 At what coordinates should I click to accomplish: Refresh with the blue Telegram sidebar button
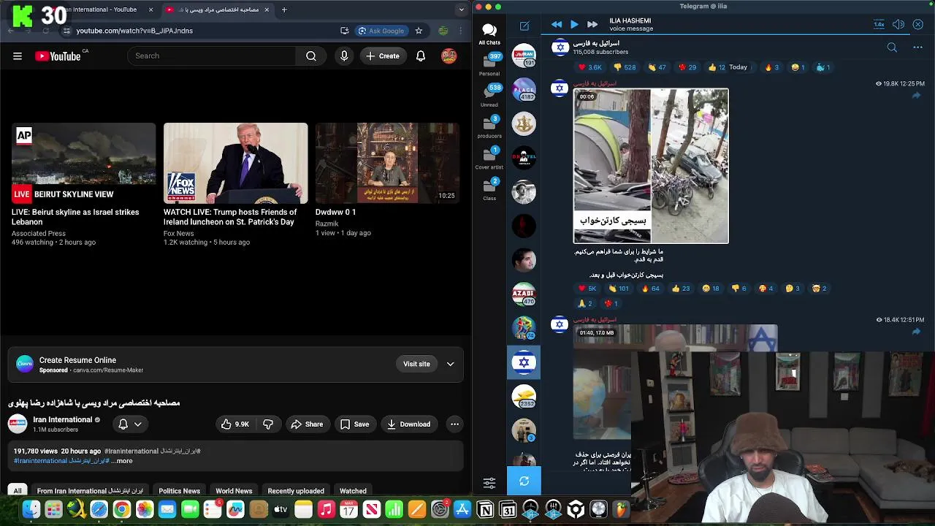[x=524, y=481]
